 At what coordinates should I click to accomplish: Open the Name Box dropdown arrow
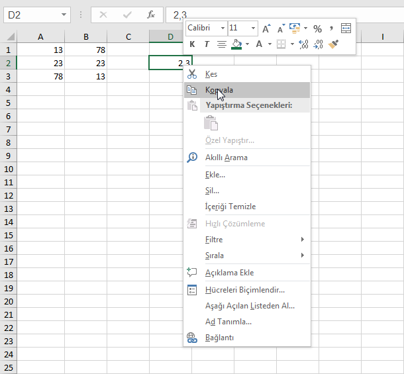point(64,15)
